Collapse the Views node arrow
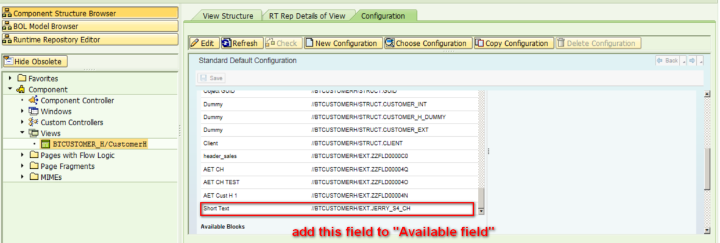The height and width of the screenshot is (243, 720). tap(23, 133)
